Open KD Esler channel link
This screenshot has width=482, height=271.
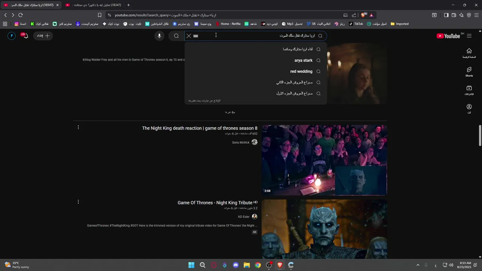point(244,217)
